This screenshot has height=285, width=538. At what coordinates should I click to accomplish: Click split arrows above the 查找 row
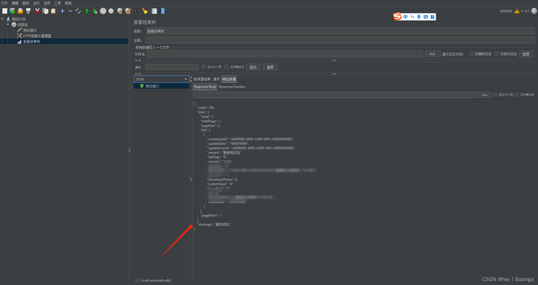[138, 60]
